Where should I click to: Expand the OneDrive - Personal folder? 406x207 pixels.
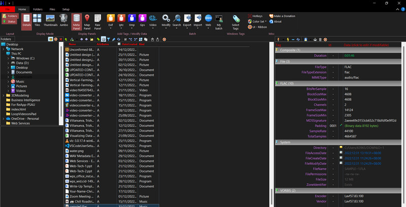click(4, 118)
